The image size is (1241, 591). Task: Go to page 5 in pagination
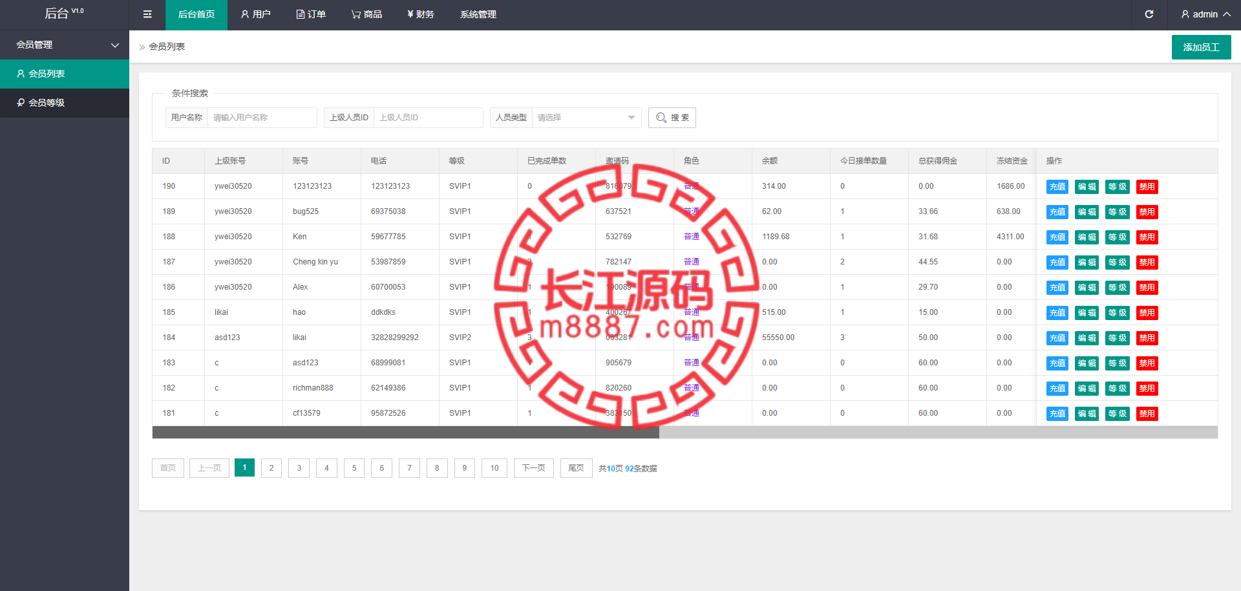click(354, 468)
